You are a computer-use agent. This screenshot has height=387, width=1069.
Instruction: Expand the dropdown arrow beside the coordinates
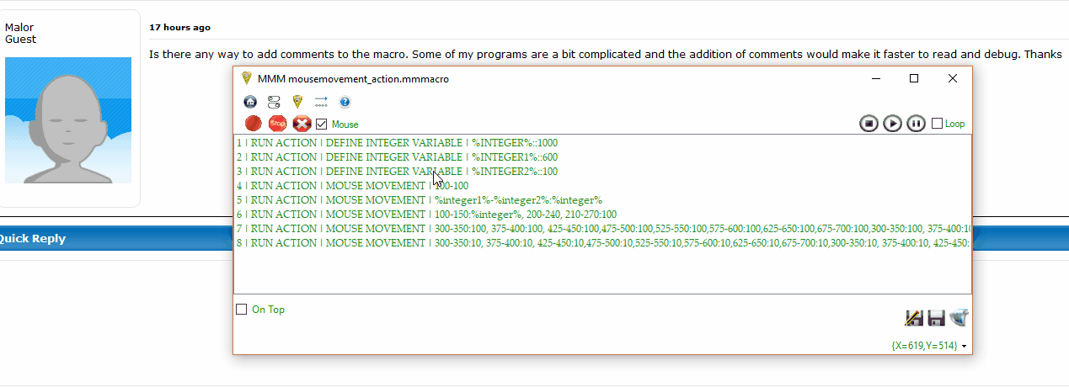click(x=964, y=347)
